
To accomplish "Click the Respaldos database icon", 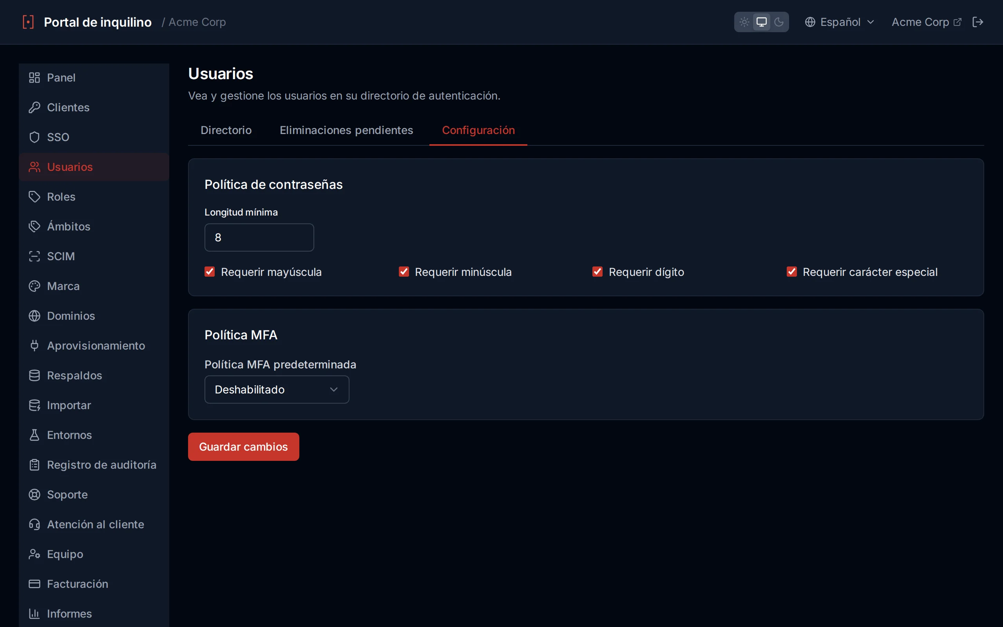I will pos(34,375).
